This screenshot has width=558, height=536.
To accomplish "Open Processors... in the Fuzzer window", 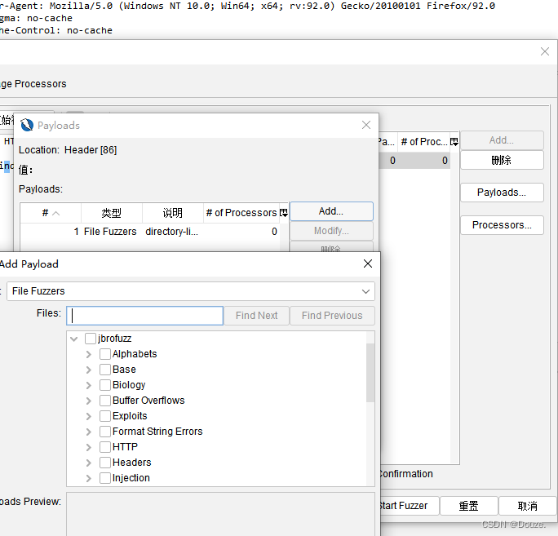I will [502, 225].
